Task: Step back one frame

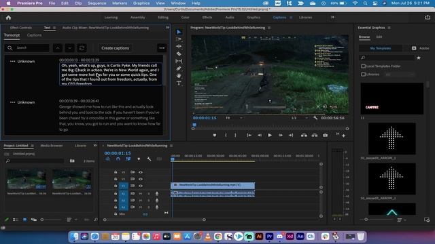Action: click(260, 136)
